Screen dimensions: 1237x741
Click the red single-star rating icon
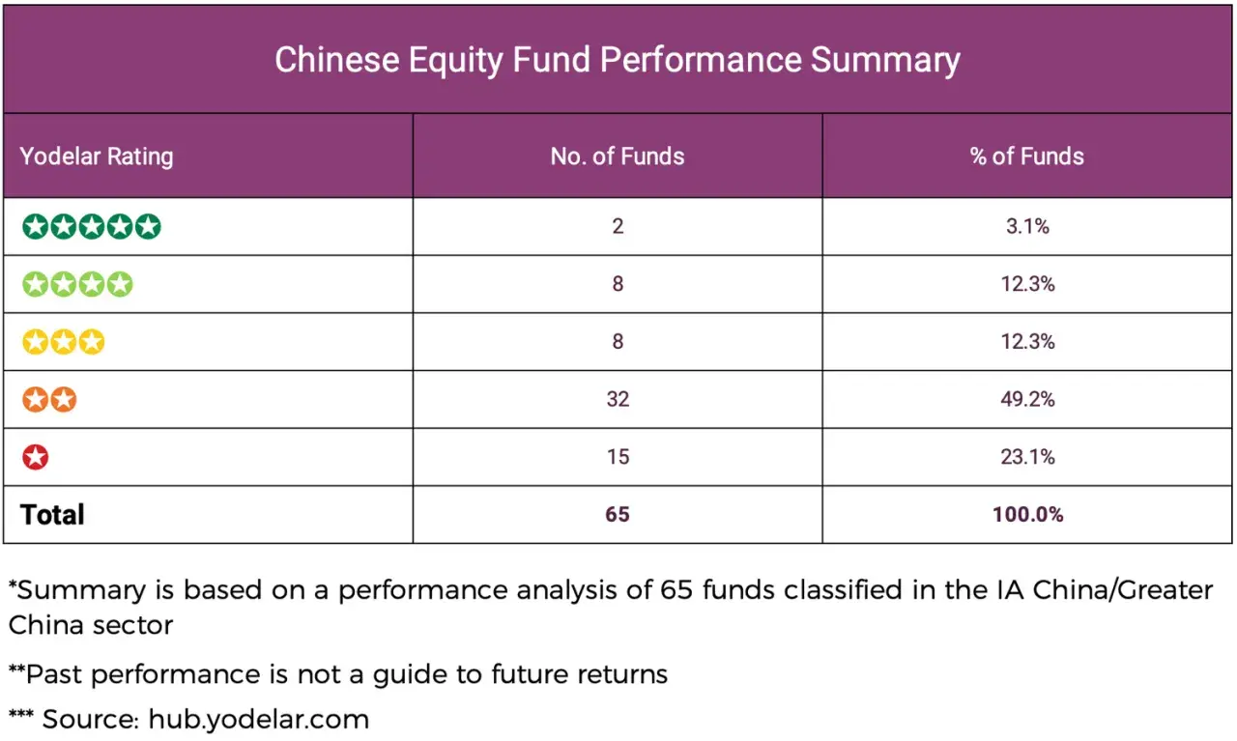tap(36, 457)
